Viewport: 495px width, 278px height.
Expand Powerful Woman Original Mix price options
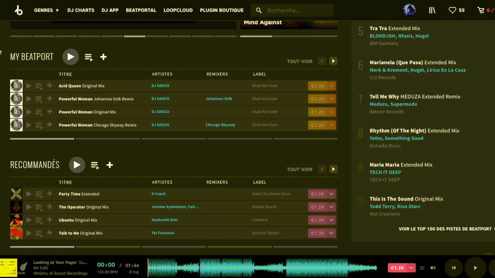(x=331, y=112)
